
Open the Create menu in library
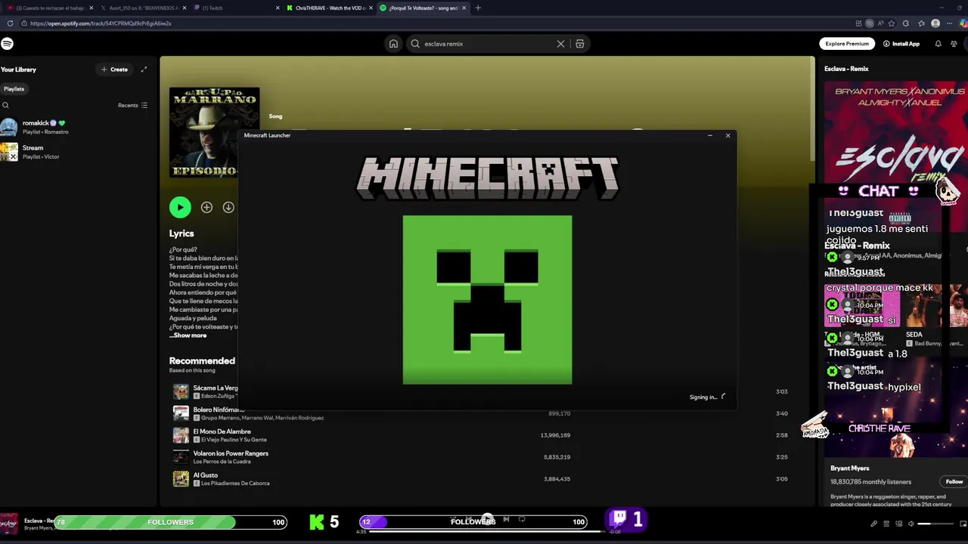pyautogui.click(x=115, y=70)
